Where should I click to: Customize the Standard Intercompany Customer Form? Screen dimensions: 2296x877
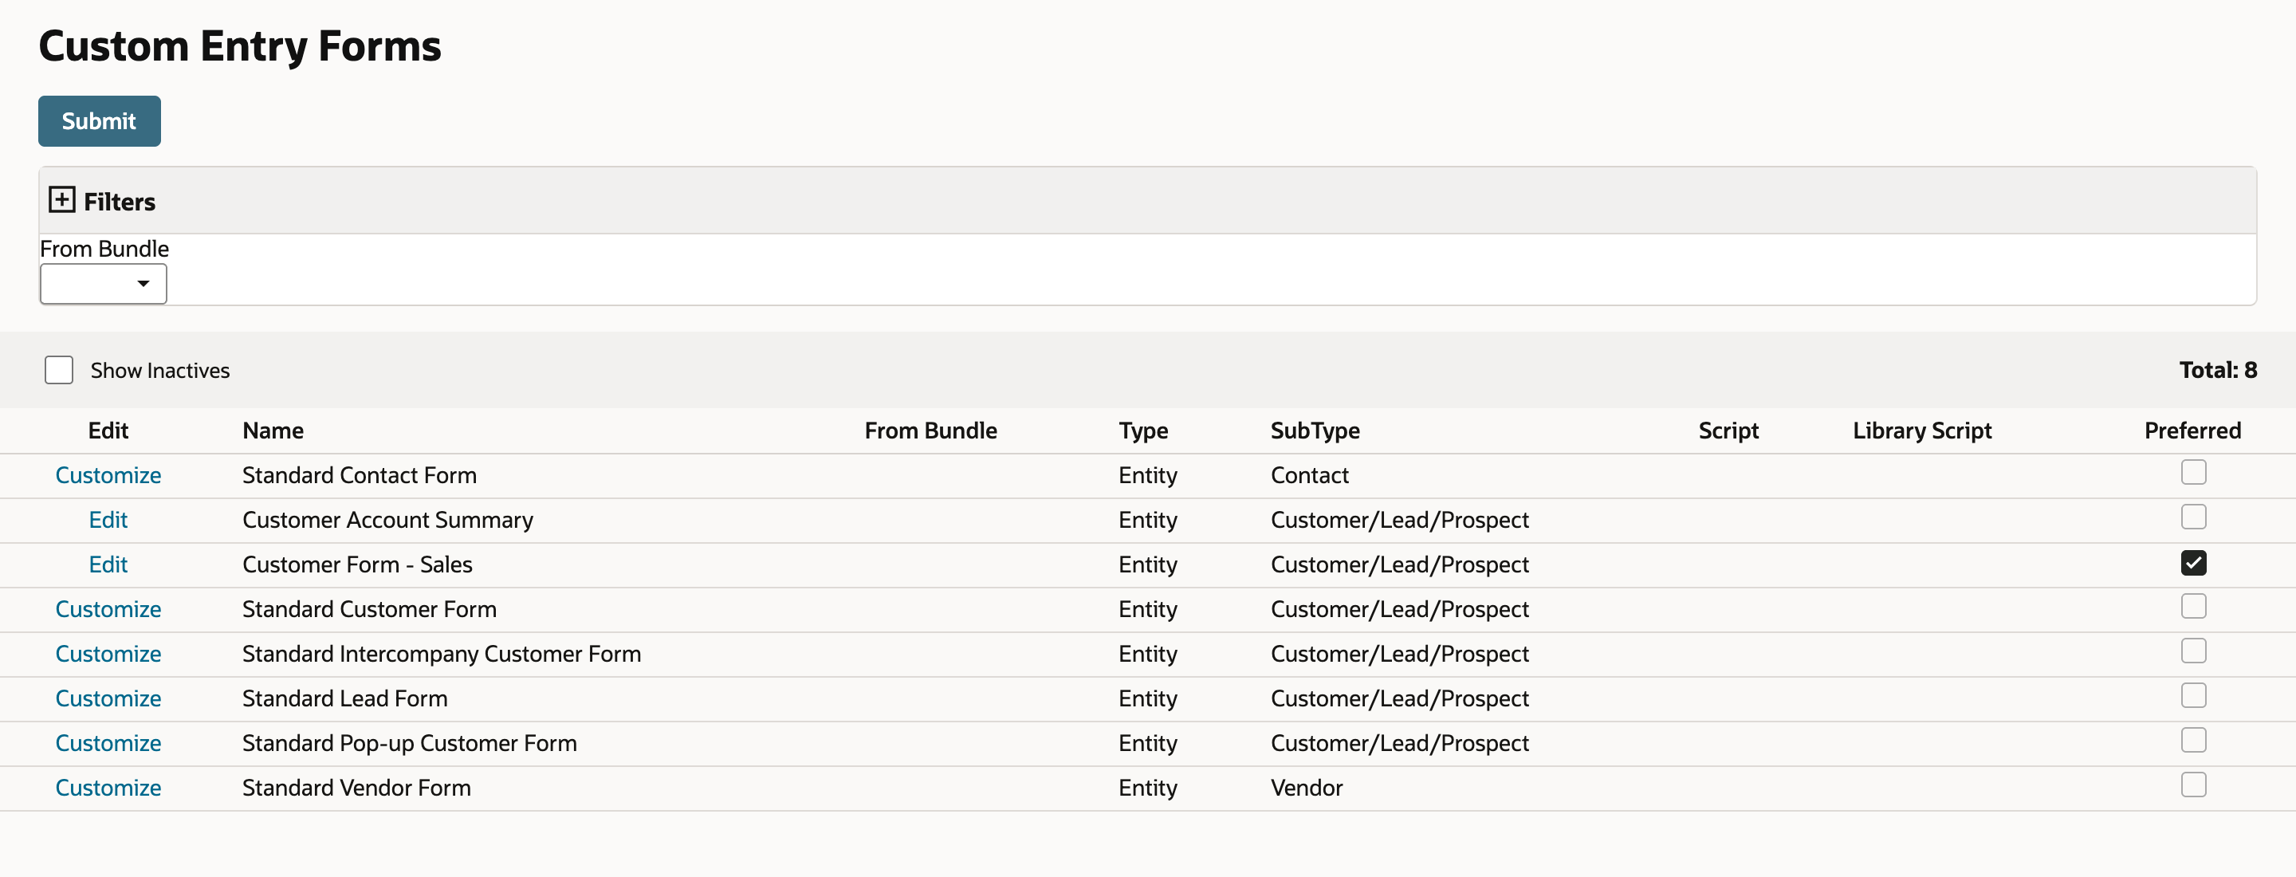(x=108, y=653)
